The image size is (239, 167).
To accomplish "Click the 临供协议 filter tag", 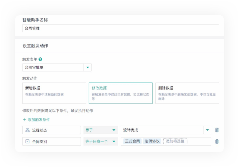I will pyautogui.click(x=152, y=141).
